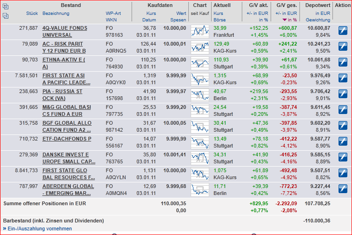Image resolution: width=352 pixels, height=235 pixels.
Task: Open action icon for M&G Global Basics Fund
Action: 343,110
